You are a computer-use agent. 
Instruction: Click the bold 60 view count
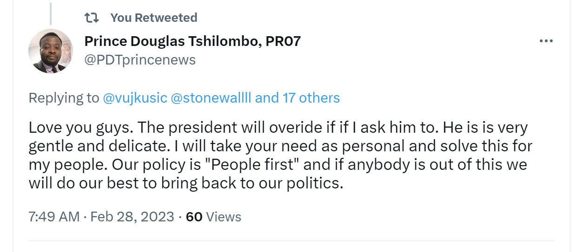194,217
